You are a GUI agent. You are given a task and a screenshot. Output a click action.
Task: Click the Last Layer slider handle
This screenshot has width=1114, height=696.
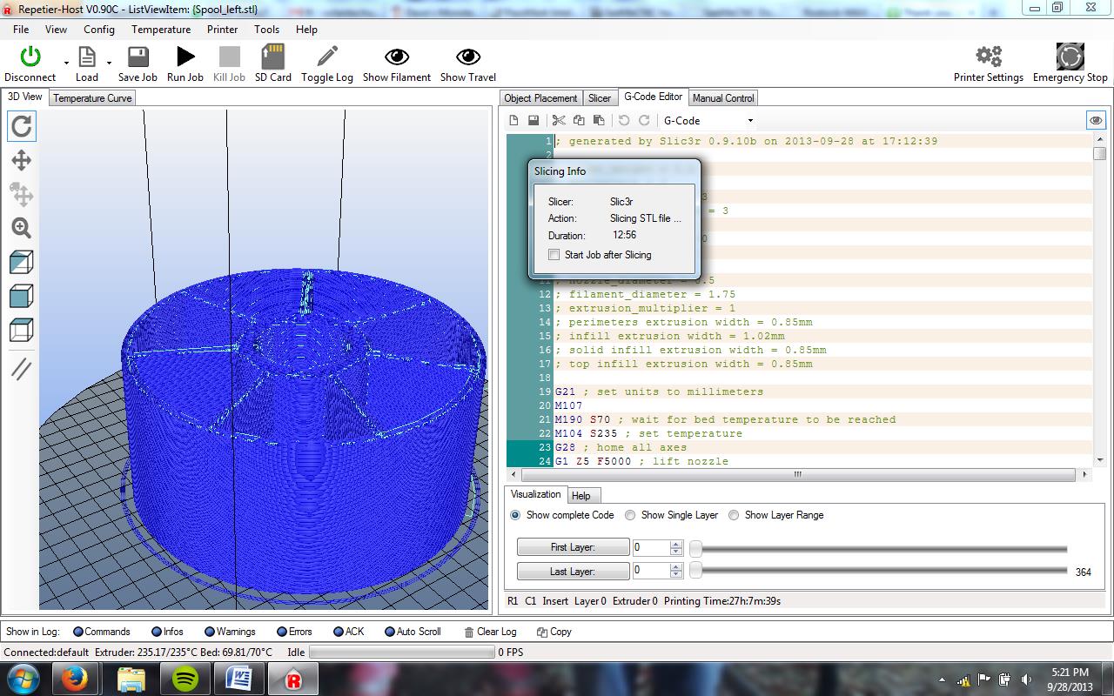tap(695, 571)
